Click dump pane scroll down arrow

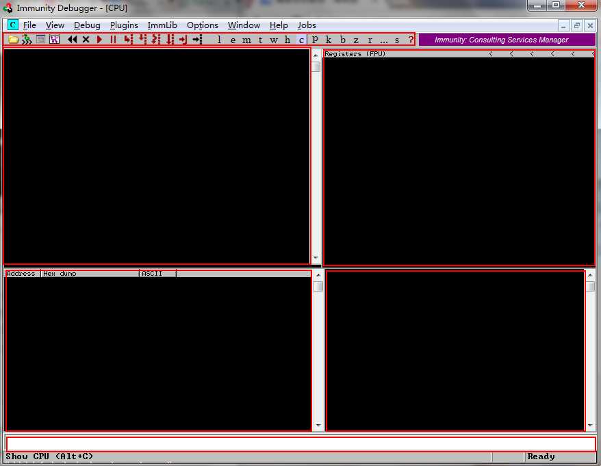pyautogui.click(x=318, y=425)
